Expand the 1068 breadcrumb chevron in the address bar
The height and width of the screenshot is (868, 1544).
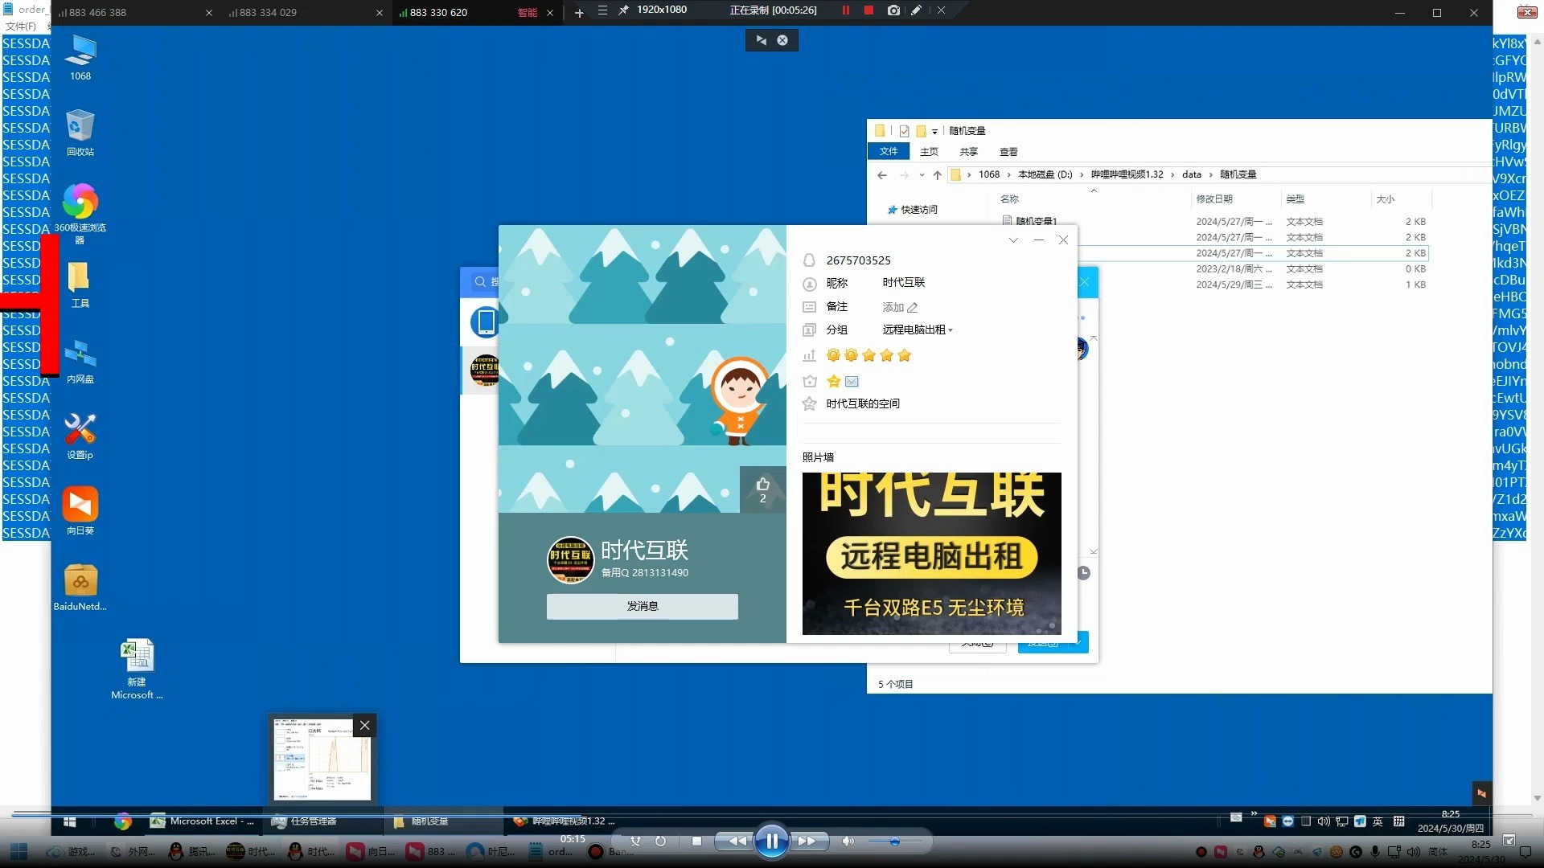click(1008, 174)
